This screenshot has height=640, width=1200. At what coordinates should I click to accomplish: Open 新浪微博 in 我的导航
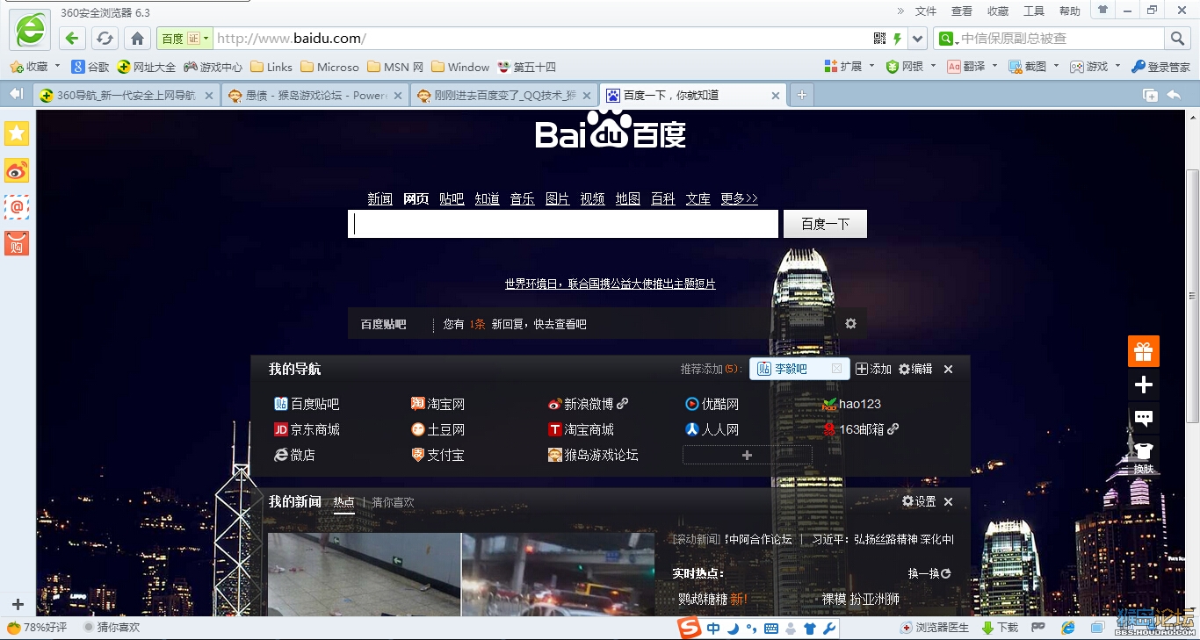[x=588, y=404]
